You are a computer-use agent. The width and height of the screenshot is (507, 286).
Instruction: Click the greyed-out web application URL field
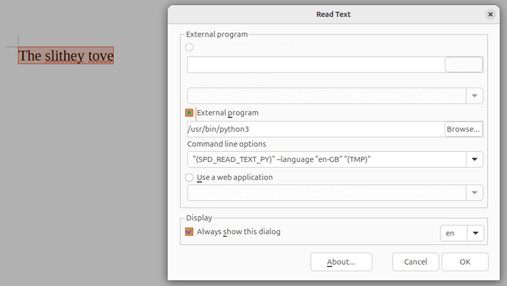click(326, 193)
